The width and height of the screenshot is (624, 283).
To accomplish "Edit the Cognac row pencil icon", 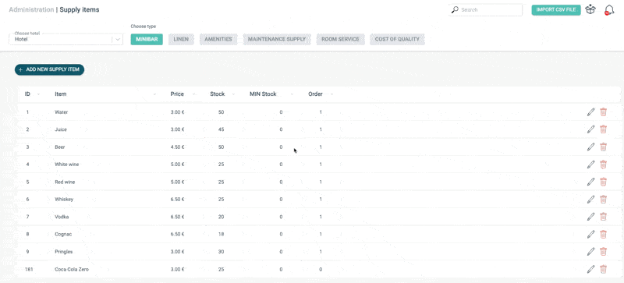I will (x=591, y=234).
